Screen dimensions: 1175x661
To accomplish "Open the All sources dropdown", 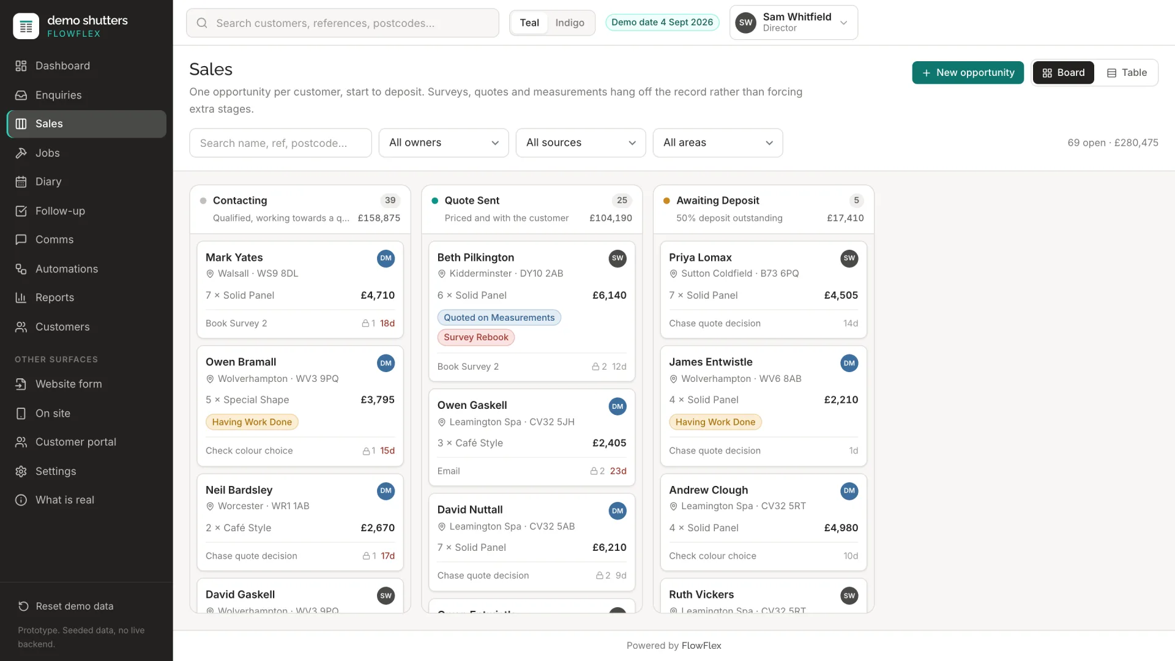I will click(x=581, y=143).
